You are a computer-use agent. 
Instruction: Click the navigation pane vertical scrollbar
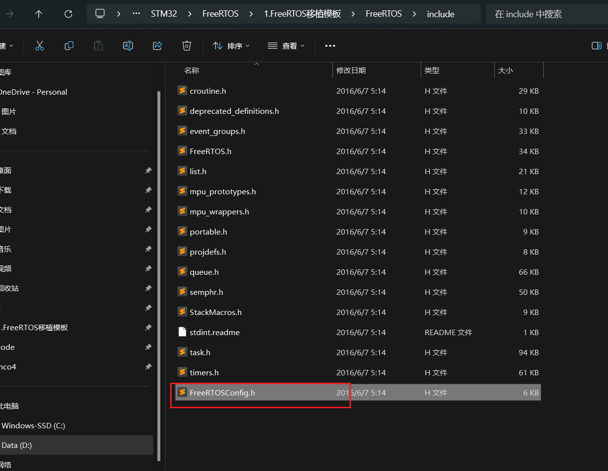coord(158,276)
